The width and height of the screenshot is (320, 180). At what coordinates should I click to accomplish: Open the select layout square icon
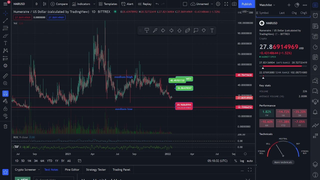[185, 4]
